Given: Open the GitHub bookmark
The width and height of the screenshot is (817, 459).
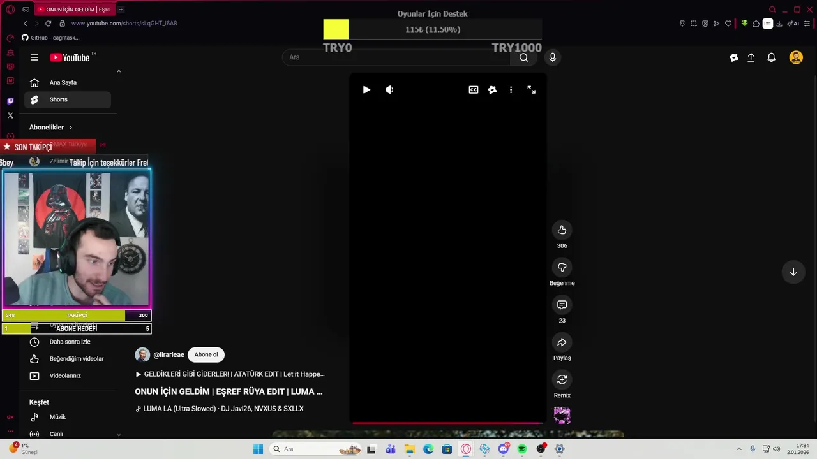Looking at the screenshot, I should coord(50,38).
